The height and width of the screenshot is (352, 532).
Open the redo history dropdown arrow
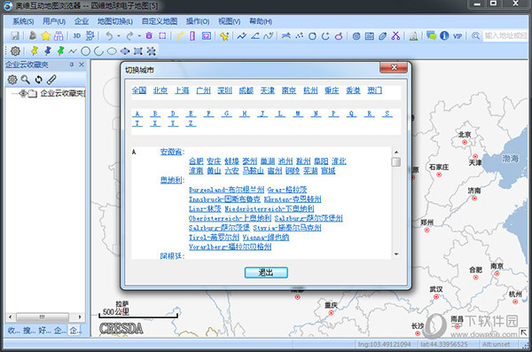point(139,35)
